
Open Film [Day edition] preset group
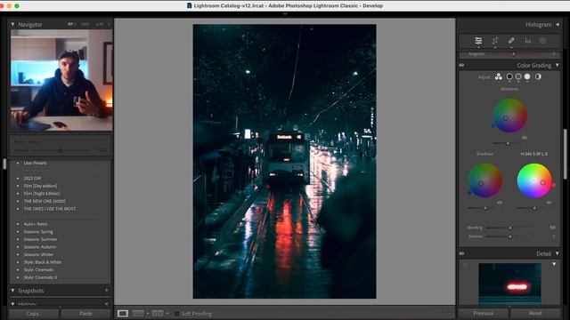coord(40,186)
